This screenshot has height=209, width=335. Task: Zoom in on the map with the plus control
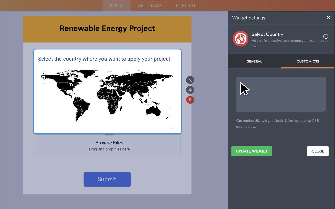point(43,77)
